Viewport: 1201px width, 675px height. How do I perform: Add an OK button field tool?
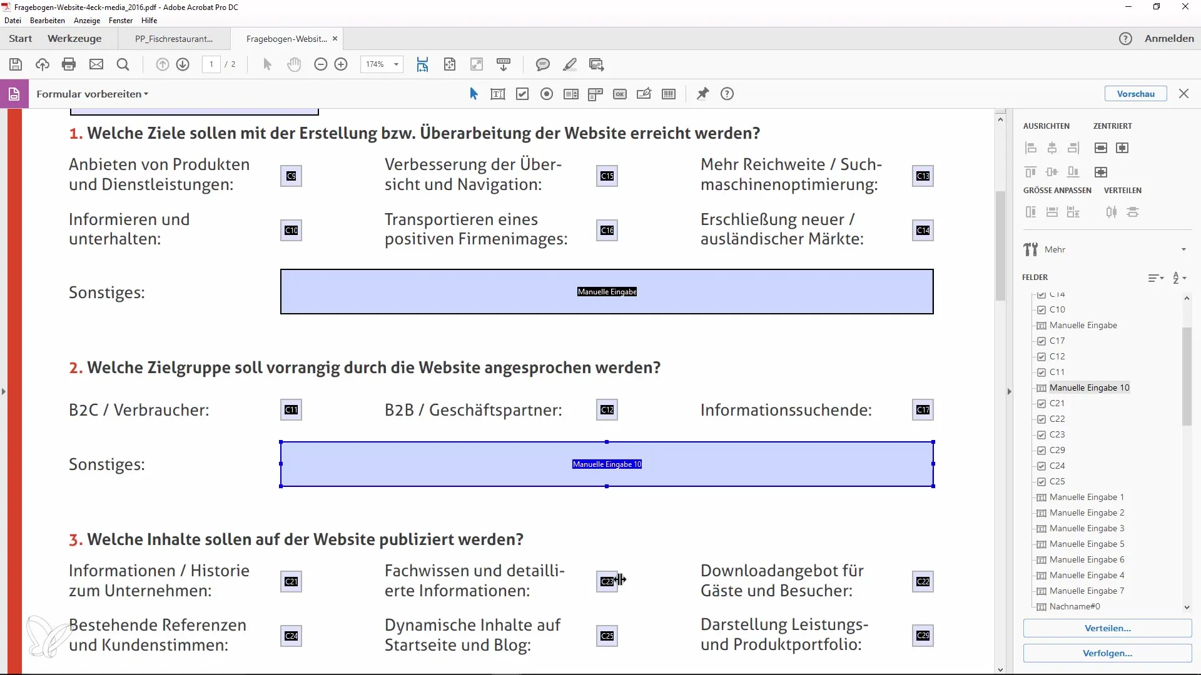click(x=620, y=94)
